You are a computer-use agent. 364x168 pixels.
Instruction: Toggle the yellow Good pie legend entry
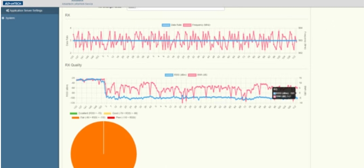pyautogui.click(x=121, y=114)
